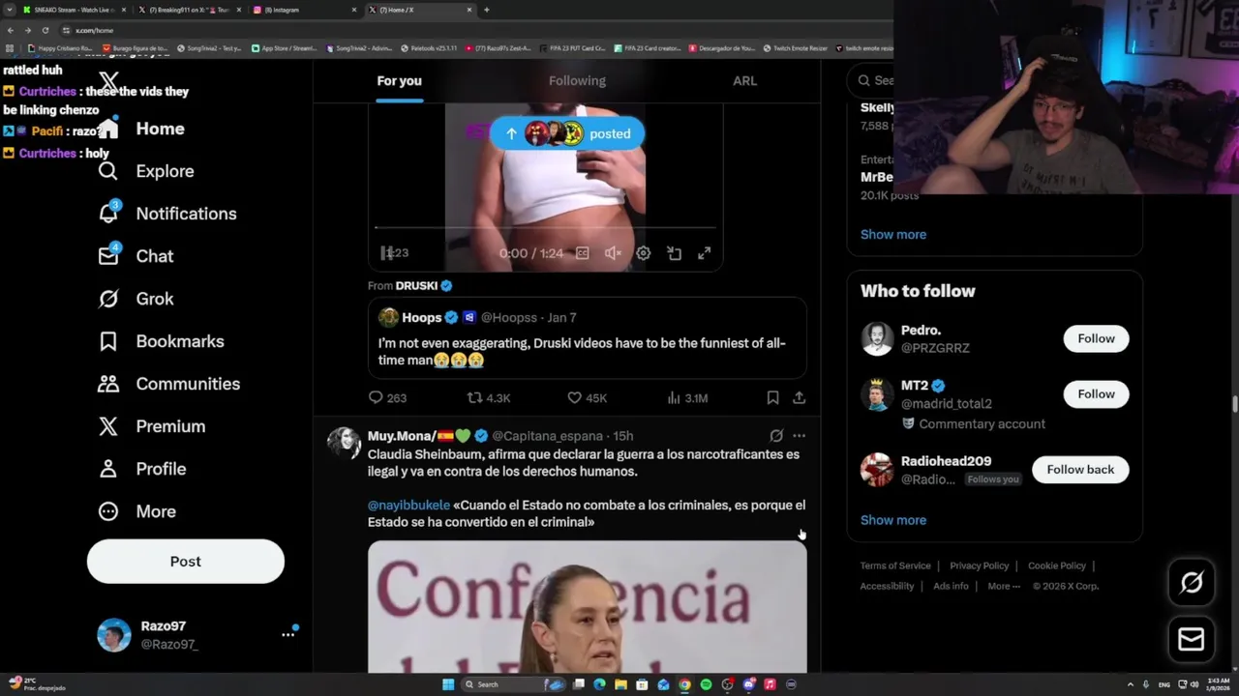Expand video to fullscreen
Screen dimensions: 1239x696
705,253
